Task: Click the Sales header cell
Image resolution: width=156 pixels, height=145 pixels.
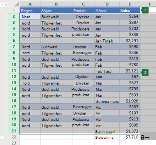Action: coord(129,11)
